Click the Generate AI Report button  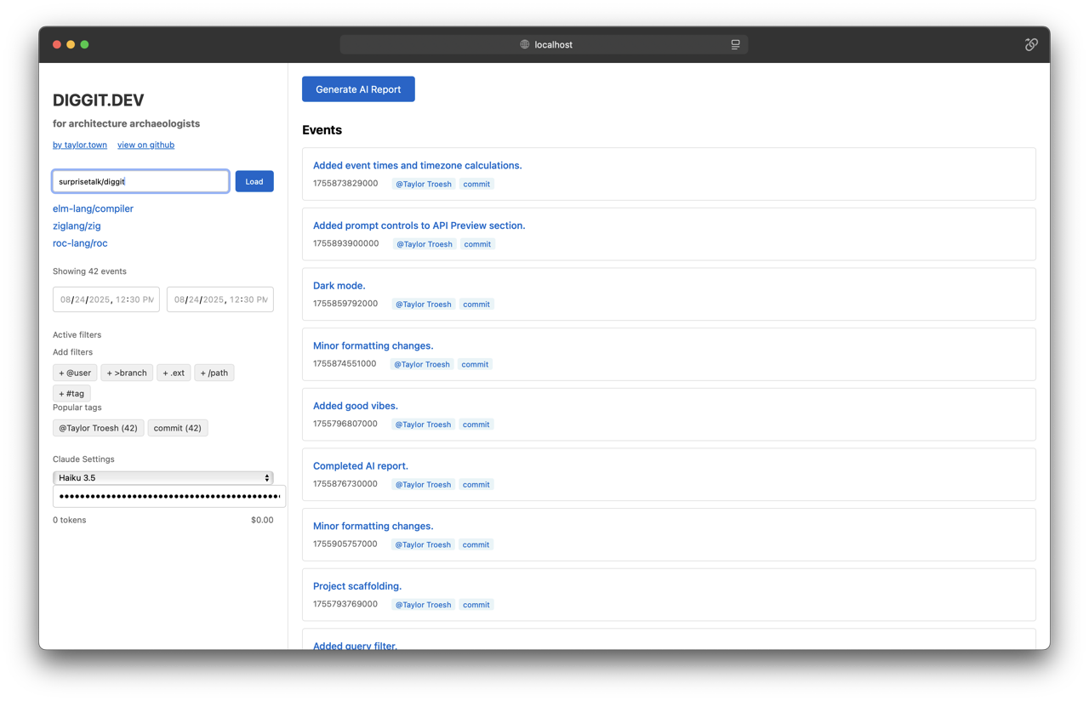(x=358, y=89)
